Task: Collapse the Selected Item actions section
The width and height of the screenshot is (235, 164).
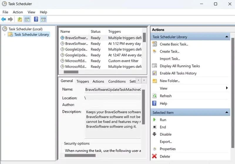Action: click(x=226, y=112)
